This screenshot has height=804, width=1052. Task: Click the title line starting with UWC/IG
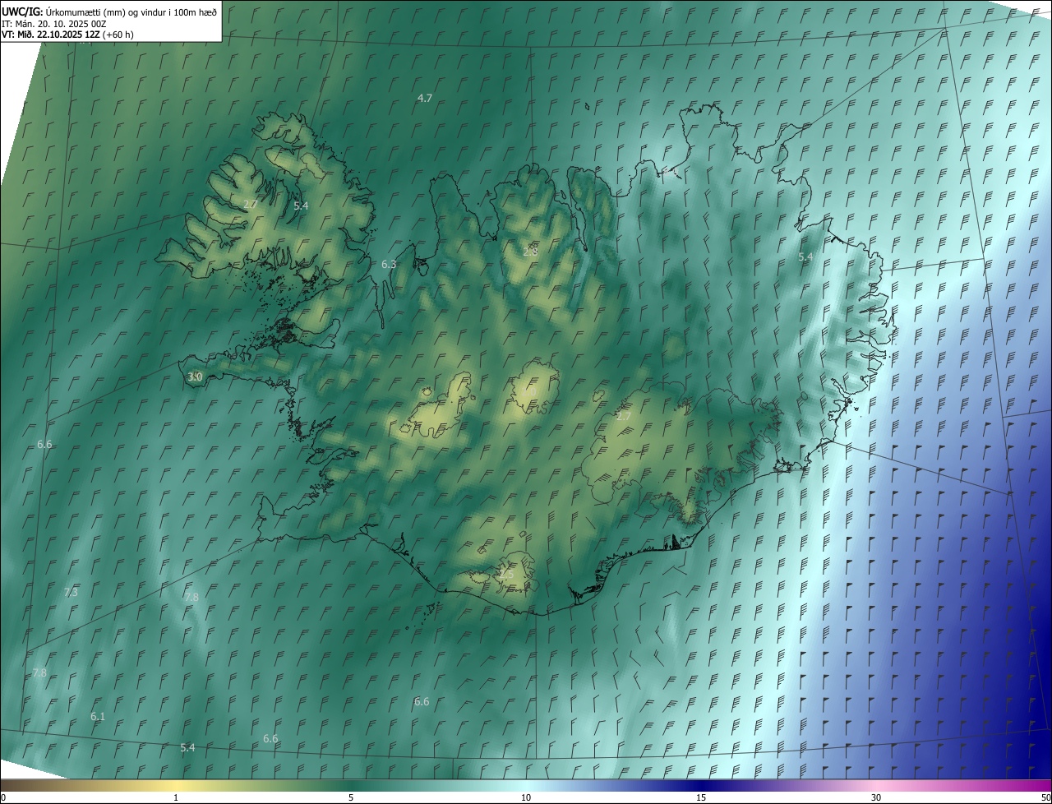click(109, 12)
